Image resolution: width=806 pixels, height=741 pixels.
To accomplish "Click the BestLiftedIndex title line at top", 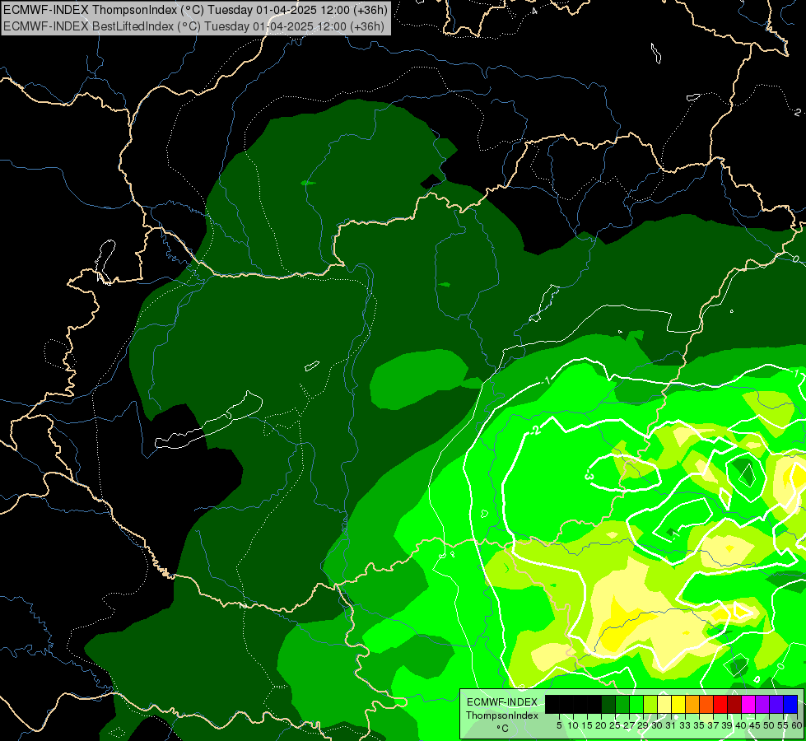I will pyautogui.click(x=193, y=26).
